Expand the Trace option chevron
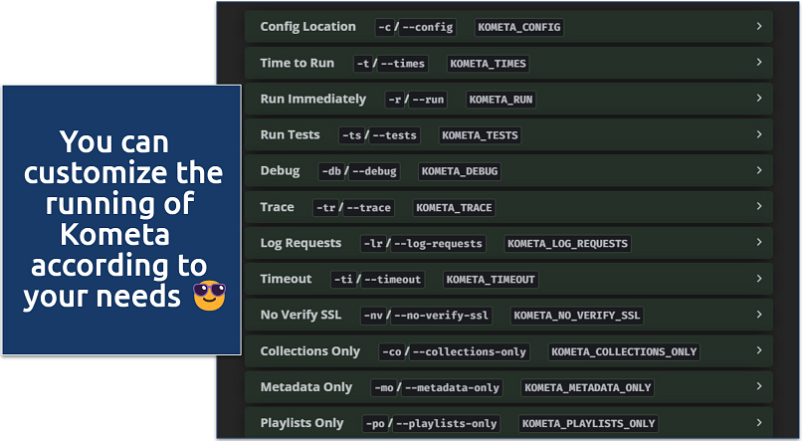802x441 pixels. click(759, 207)
